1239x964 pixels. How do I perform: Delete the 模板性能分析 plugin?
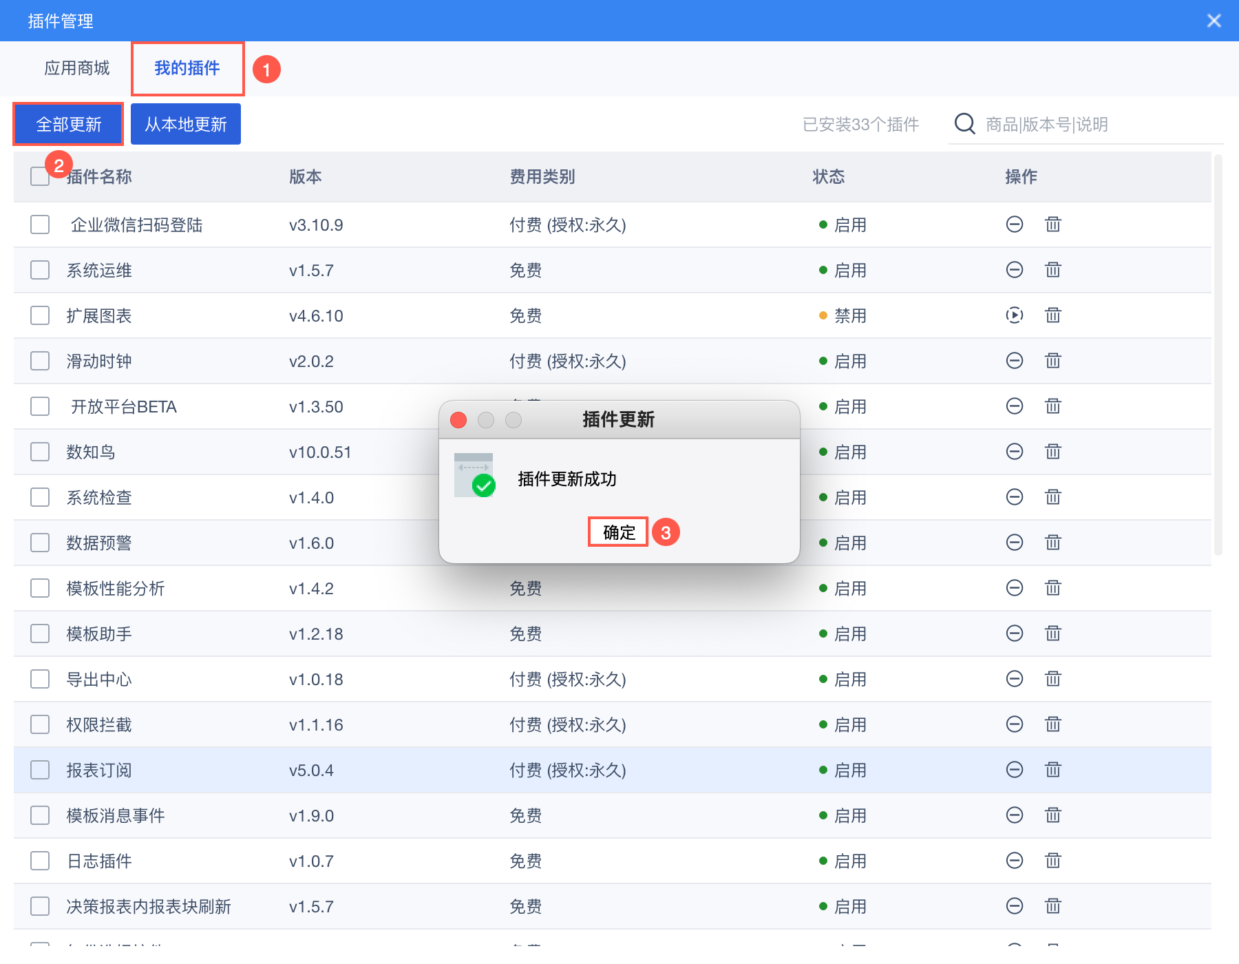pyautogui.click(x=1053, y=588)
